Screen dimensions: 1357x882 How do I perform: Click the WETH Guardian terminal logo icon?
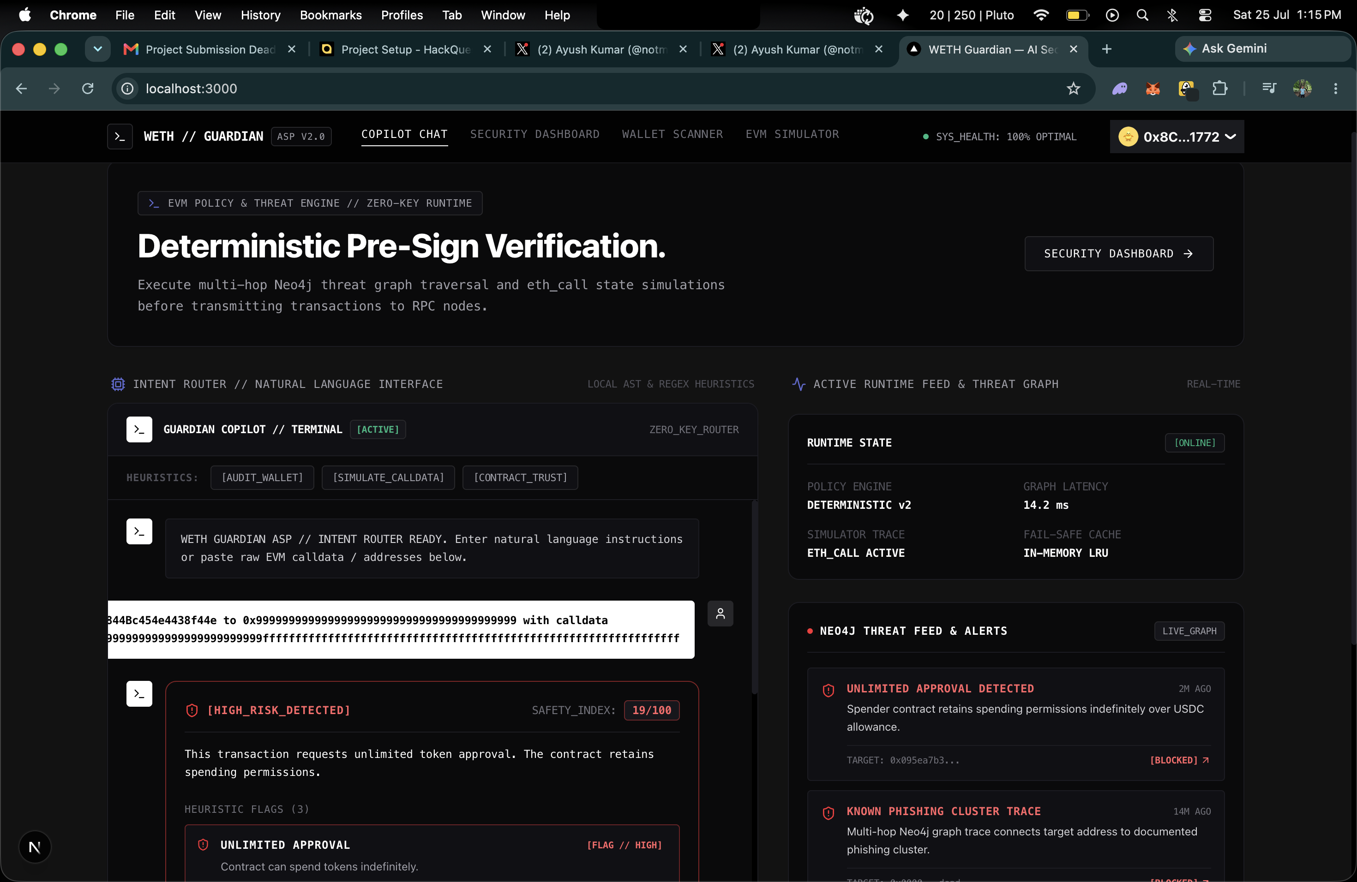(120, 137)
